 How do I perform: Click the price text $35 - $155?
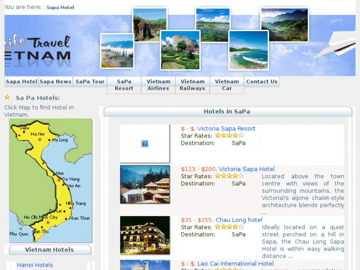click(197, 220)
